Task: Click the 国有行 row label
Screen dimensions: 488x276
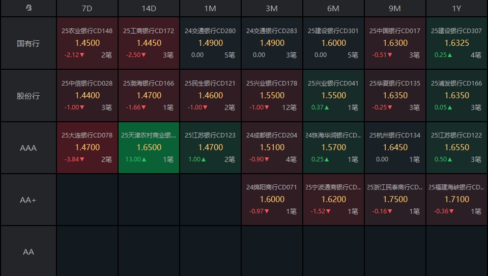Action: pyautogui.click(x=28, y=43)
